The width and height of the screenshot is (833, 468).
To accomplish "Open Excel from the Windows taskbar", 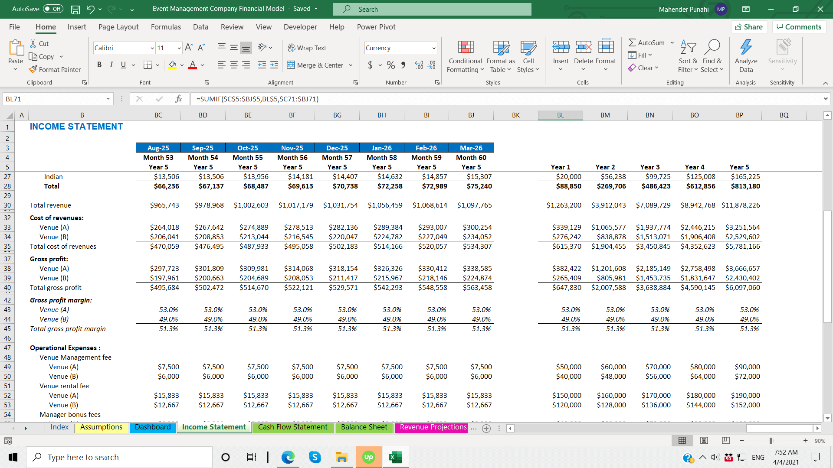I will click(395, 457).
